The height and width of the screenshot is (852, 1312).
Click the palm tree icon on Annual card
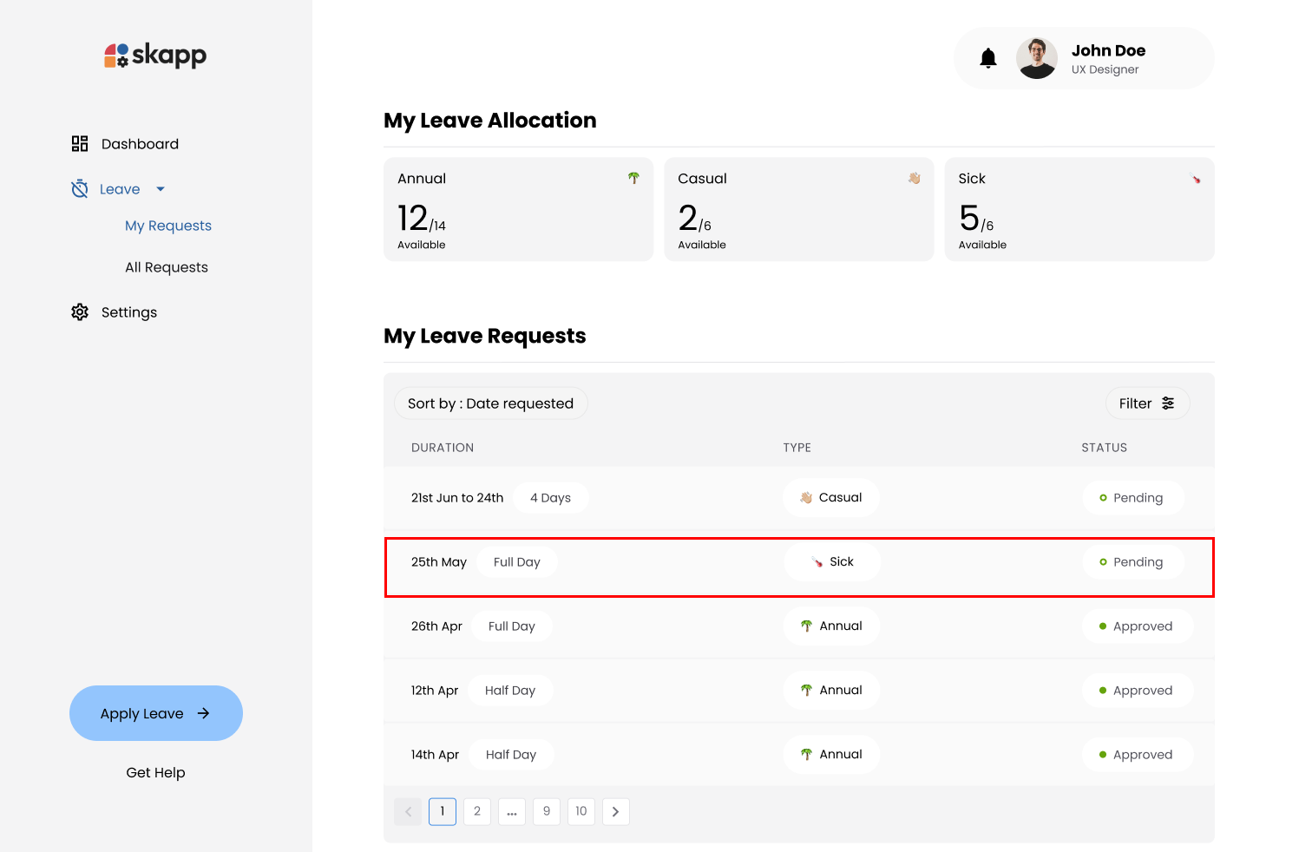[633, 178]
